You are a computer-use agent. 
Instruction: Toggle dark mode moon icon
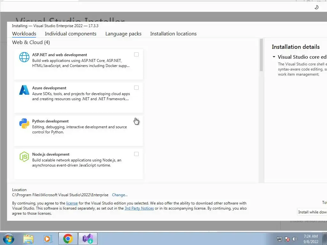pyautogui.click(x=316, y=7)
